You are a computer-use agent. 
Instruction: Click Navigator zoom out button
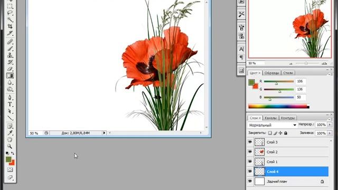pyautogui.click(x=291, y=63)
